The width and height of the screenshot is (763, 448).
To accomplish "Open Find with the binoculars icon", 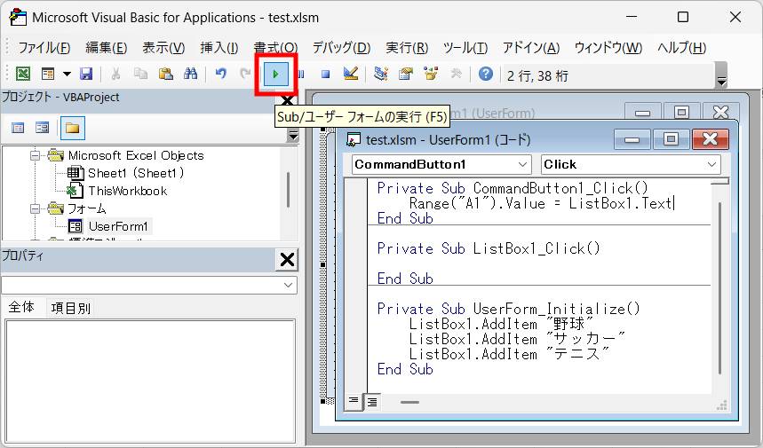I will point(190,74).
